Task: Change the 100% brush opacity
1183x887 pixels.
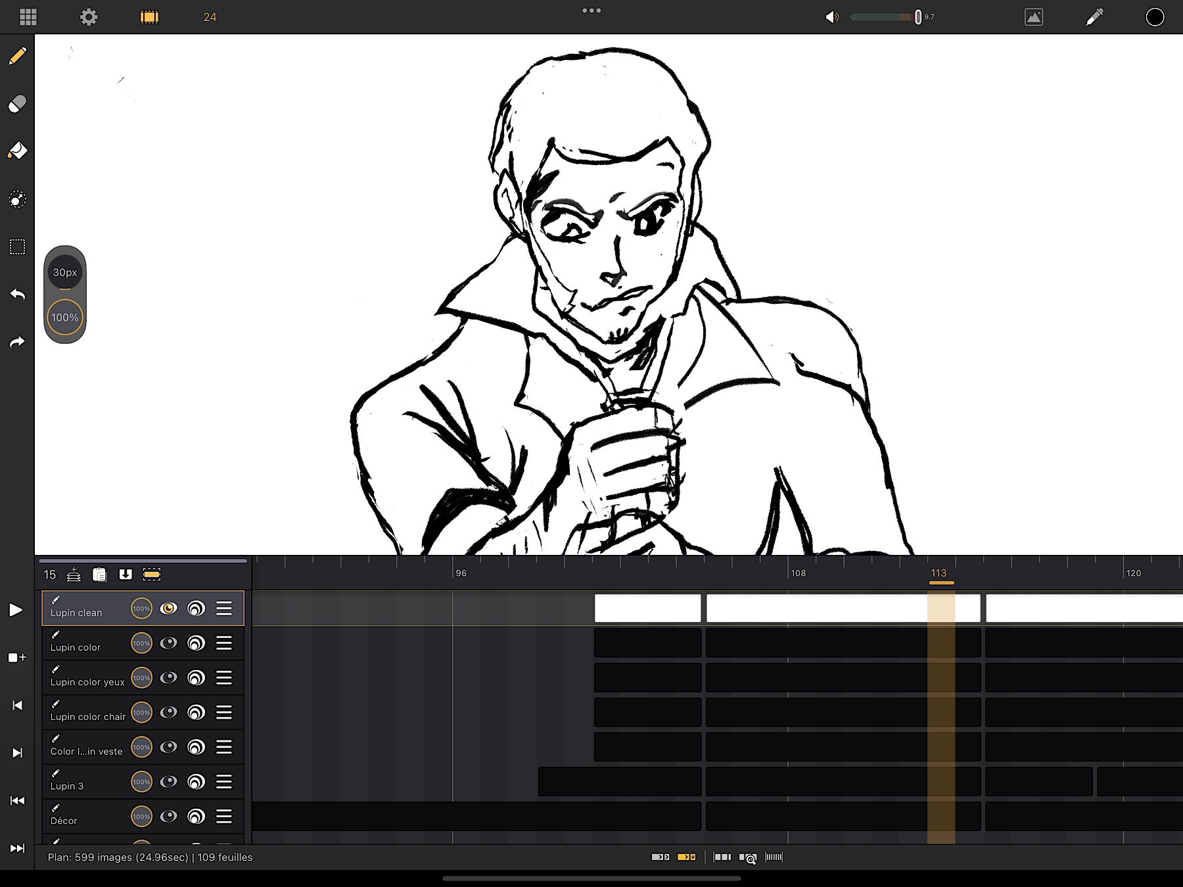Action: coord(65,318)
